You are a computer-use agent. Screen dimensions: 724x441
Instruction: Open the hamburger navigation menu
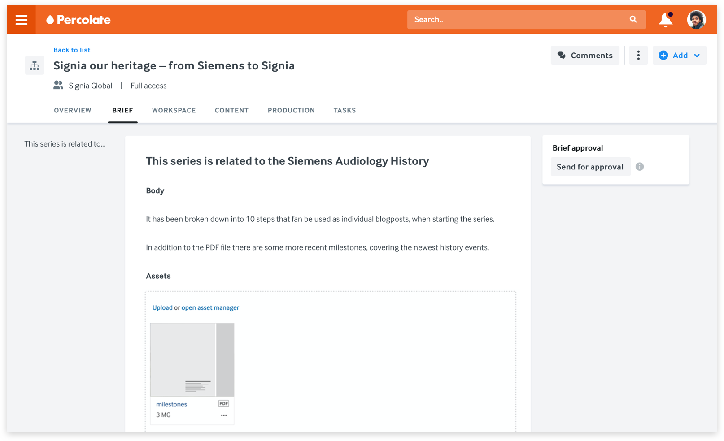pos(21,20)
